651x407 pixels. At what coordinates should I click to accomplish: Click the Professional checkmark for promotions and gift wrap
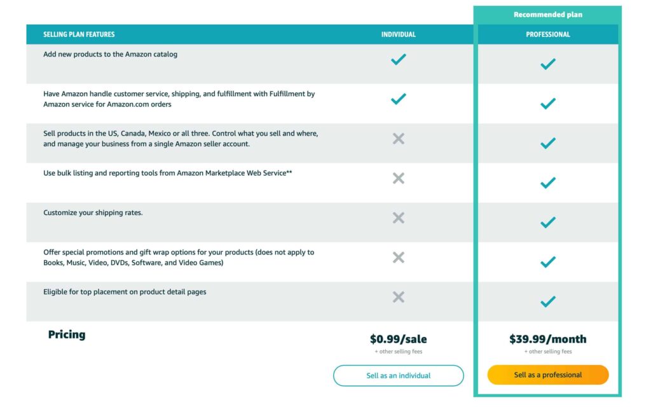[547, 261]
